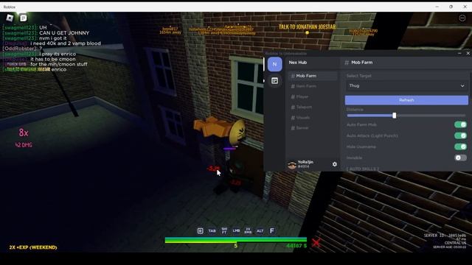Viewport: 472px width, 265px height.
Task: Toggle the in-game chat window icon
Action: click(x=23, y=18)
